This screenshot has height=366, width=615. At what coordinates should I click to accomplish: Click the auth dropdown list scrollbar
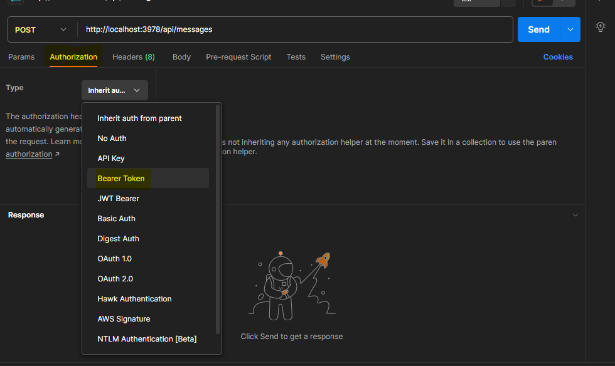pyautogui.click(x=218, y=219)
